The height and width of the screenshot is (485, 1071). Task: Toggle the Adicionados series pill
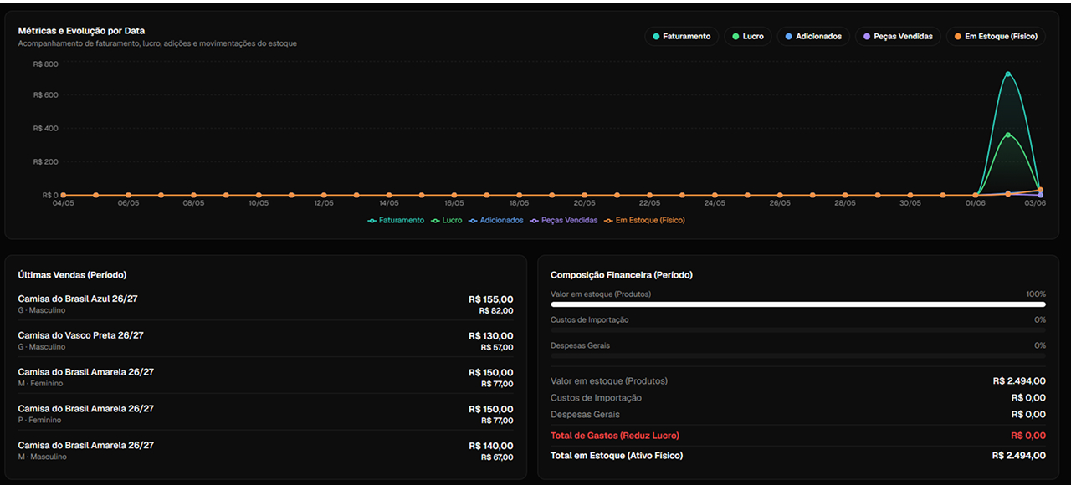[813, 37]
